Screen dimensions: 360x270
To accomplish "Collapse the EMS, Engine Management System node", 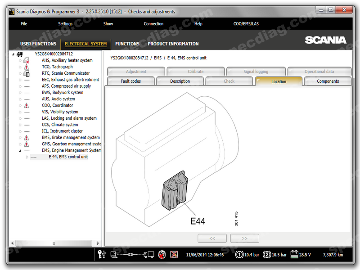I will click(x=20, y=151).
